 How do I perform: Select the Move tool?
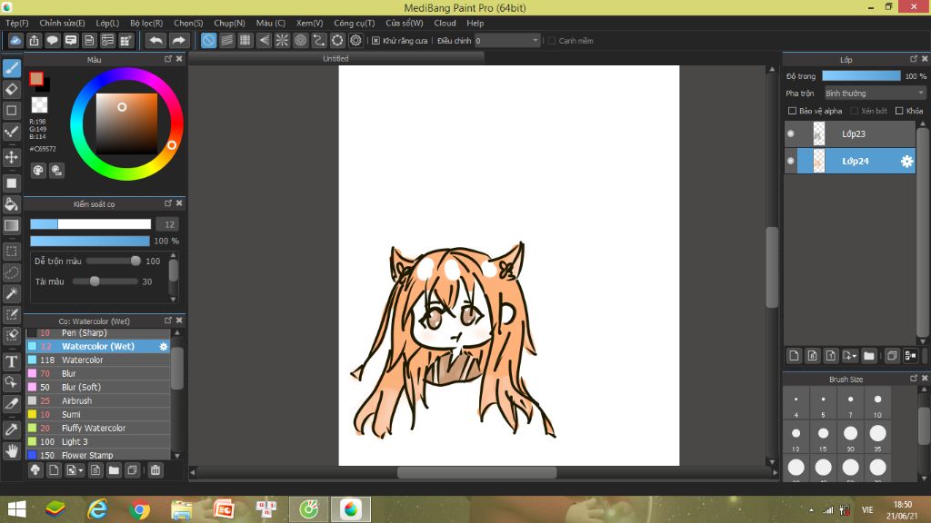pyautogui.click(x=11, y=157)
